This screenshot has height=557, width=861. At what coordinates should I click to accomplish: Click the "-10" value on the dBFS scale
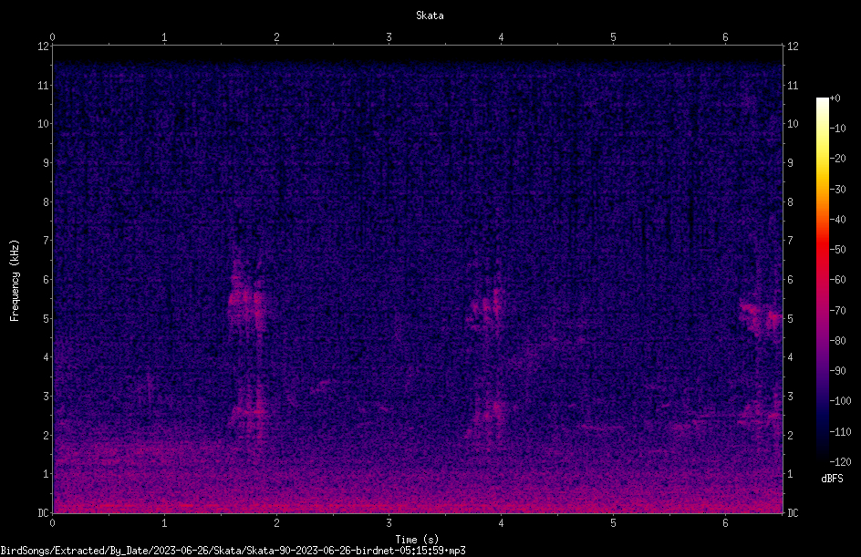coord(837,129)
